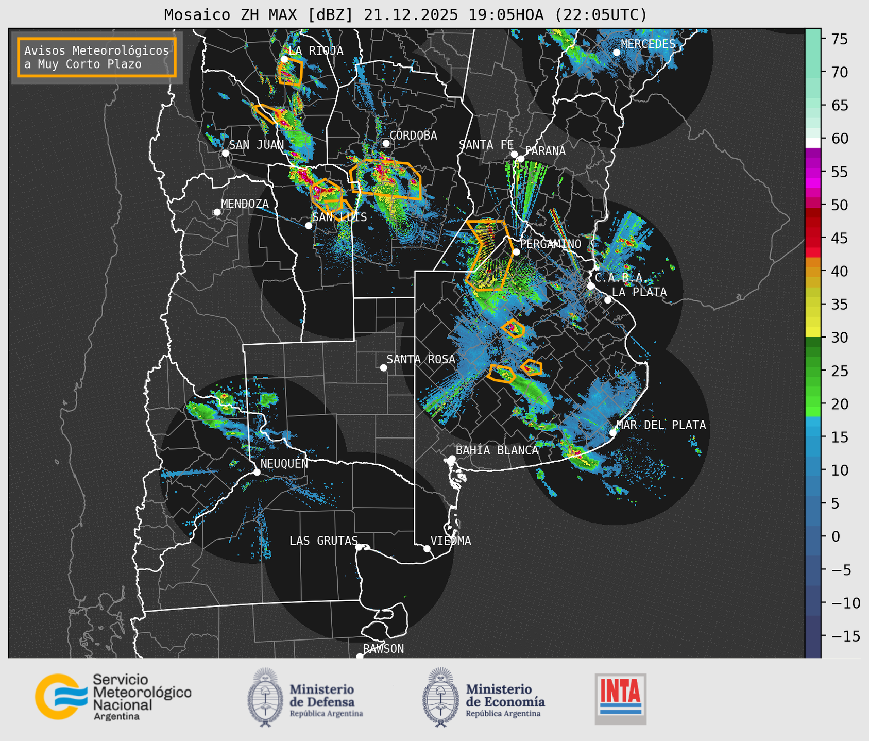Click the 60 dBZ white band on the color scale

pos(813,142)
